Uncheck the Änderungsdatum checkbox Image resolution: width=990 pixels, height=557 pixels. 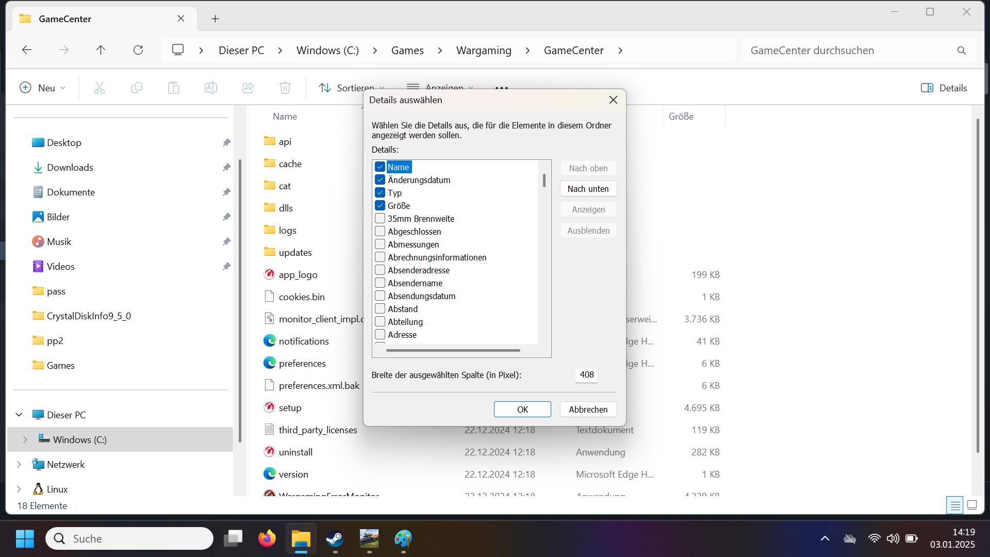380,180
